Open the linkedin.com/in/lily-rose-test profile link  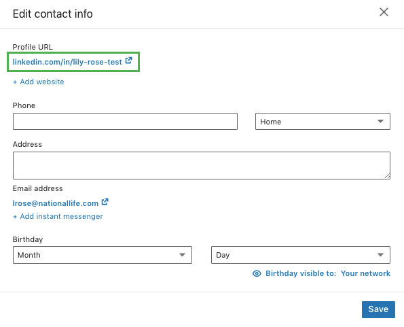67,62
